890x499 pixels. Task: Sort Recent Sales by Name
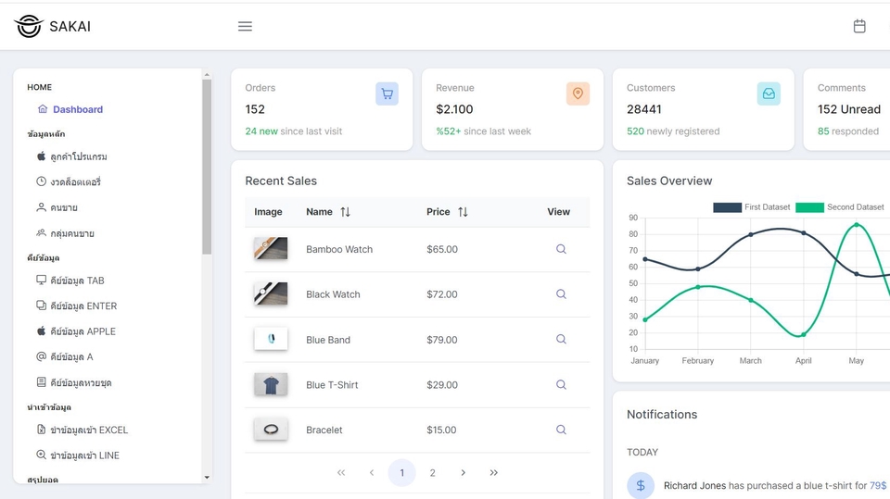(345, 212)
